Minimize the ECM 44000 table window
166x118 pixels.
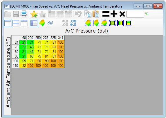point(138,6)
